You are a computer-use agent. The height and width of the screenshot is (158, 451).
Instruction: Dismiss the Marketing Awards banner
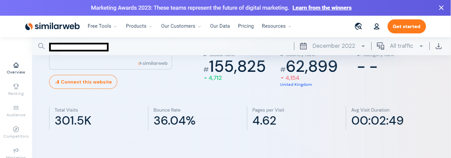pyautogui.click(x=441, y=8)
